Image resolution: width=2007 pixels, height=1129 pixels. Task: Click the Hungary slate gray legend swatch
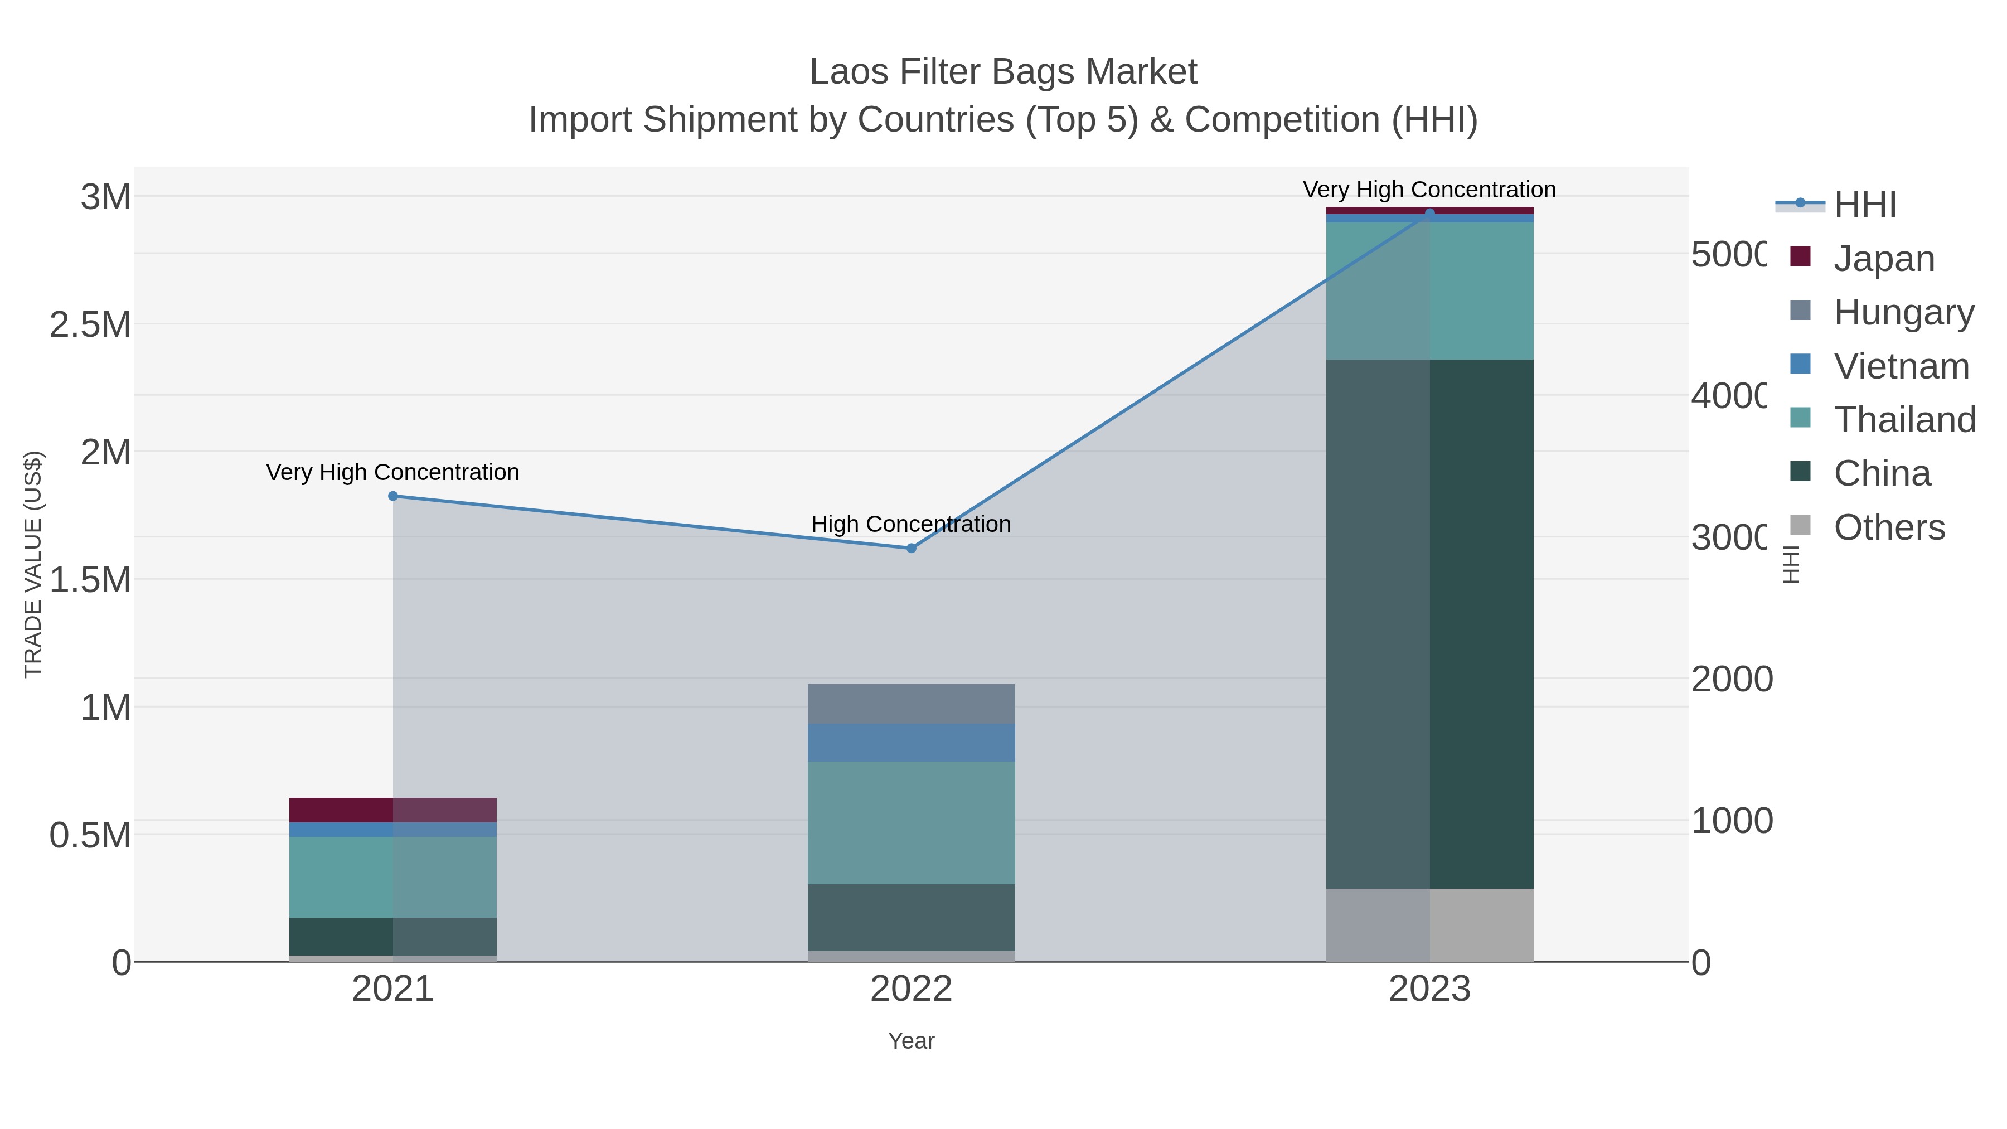coord(1801,310)
